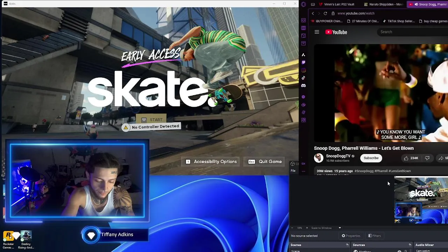Click the OBS preview thumbnail
The height and width of the screenshot is (252, 448).
coord(421,200)
